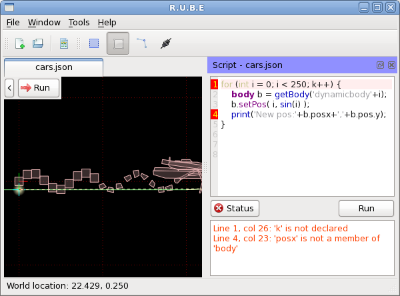Viewport: 400px width, 296px height.
Task: Switch to the cars.json tab
Action: 54,67
